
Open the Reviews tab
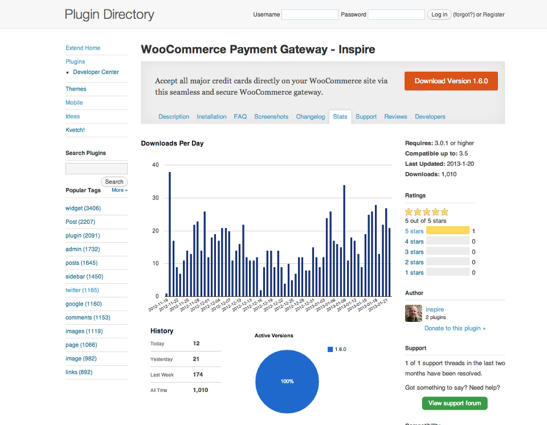click(395, 117)
